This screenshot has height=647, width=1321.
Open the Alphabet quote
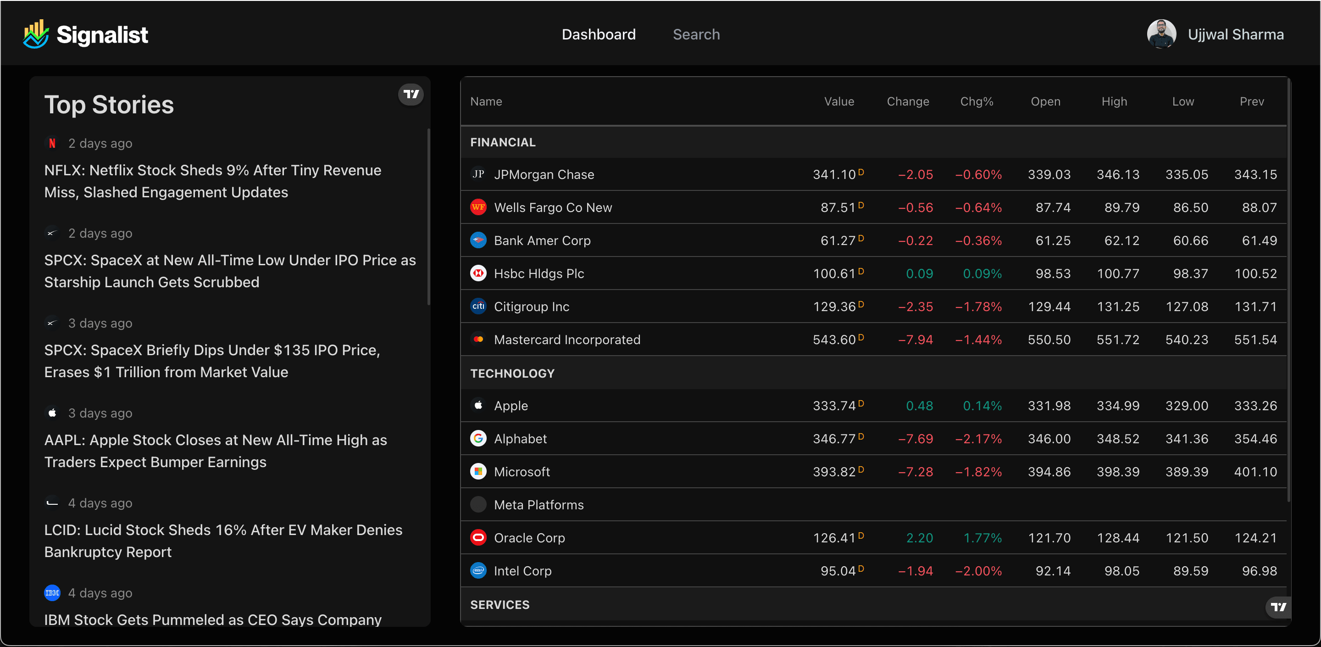(x=521, y=438)
